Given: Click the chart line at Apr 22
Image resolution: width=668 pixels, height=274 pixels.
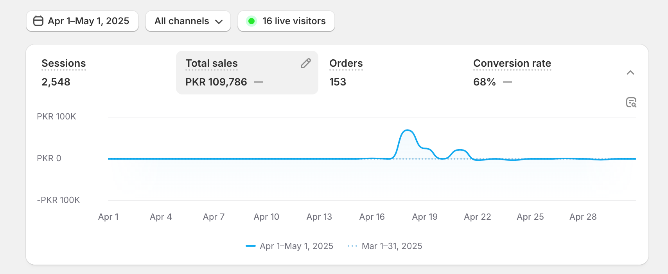Looking at the screenshot, I should point(478,160).
